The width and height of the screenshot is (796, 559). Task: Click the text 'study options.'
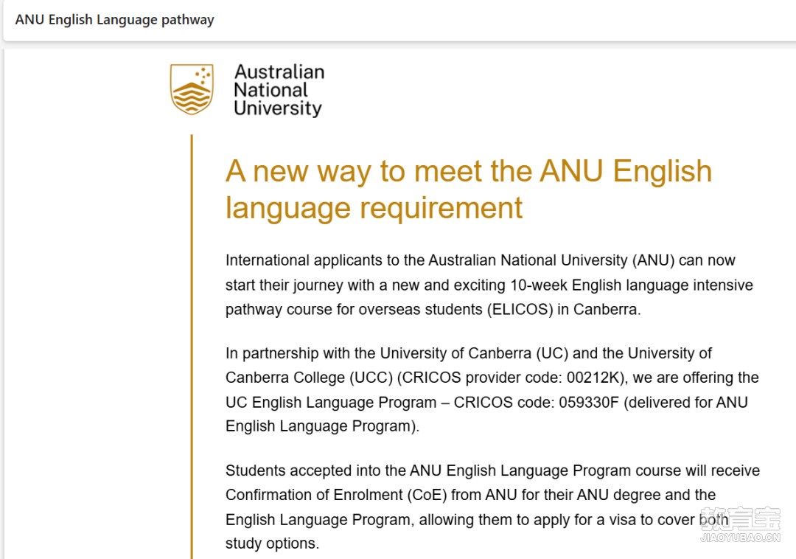[x=272, y=544]
